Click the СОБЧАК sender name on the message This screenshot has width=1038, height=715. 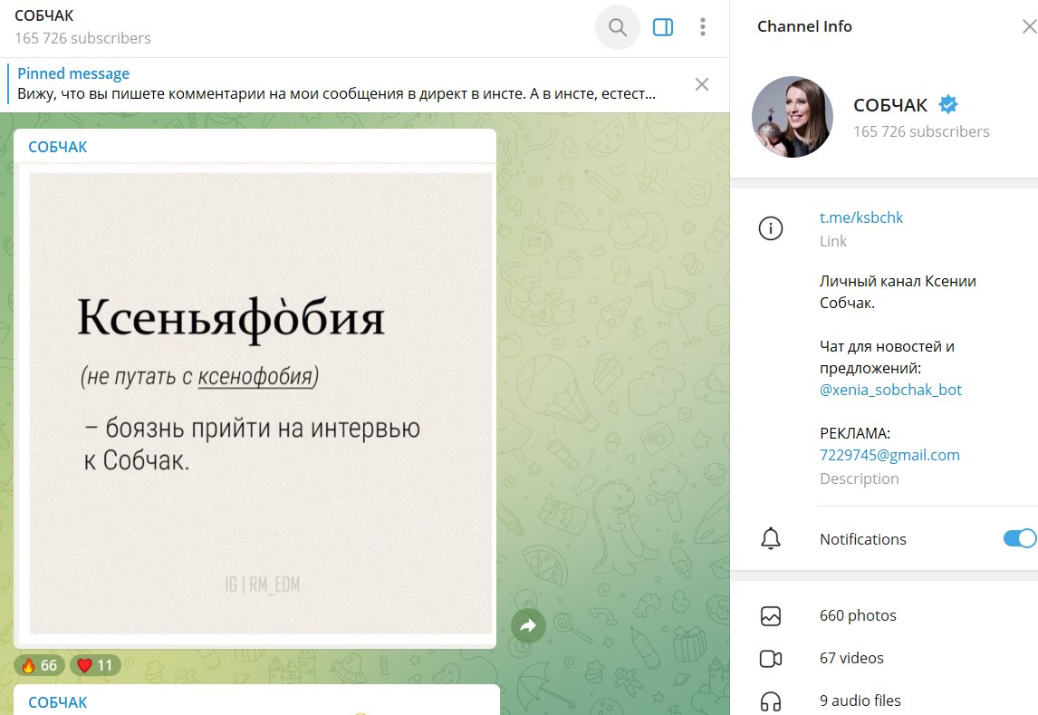[58, 145]
